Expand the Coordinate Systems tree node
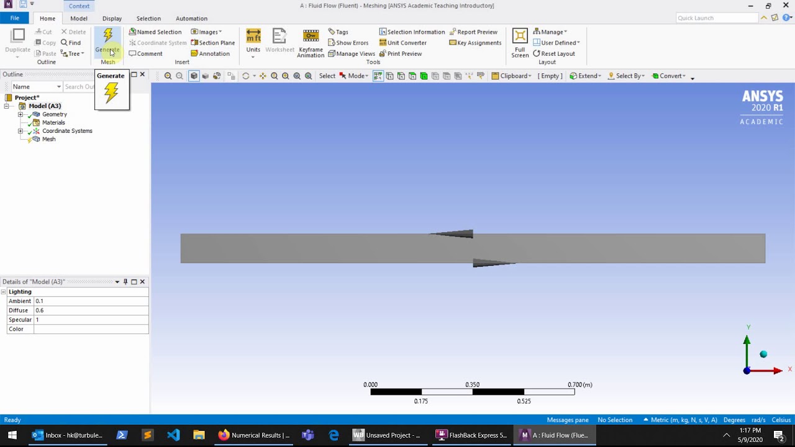 coord(20,131)
